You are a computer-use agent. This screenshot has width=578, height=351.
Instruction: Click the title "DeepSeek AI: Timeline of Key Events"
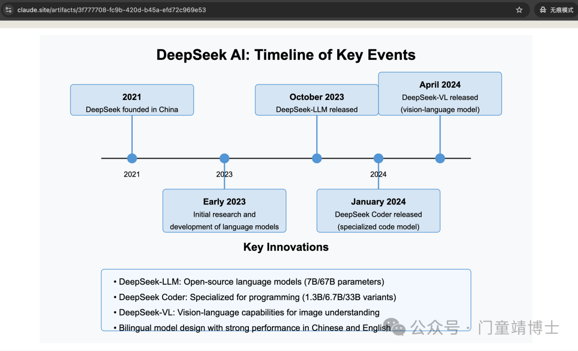coord(286,55)
